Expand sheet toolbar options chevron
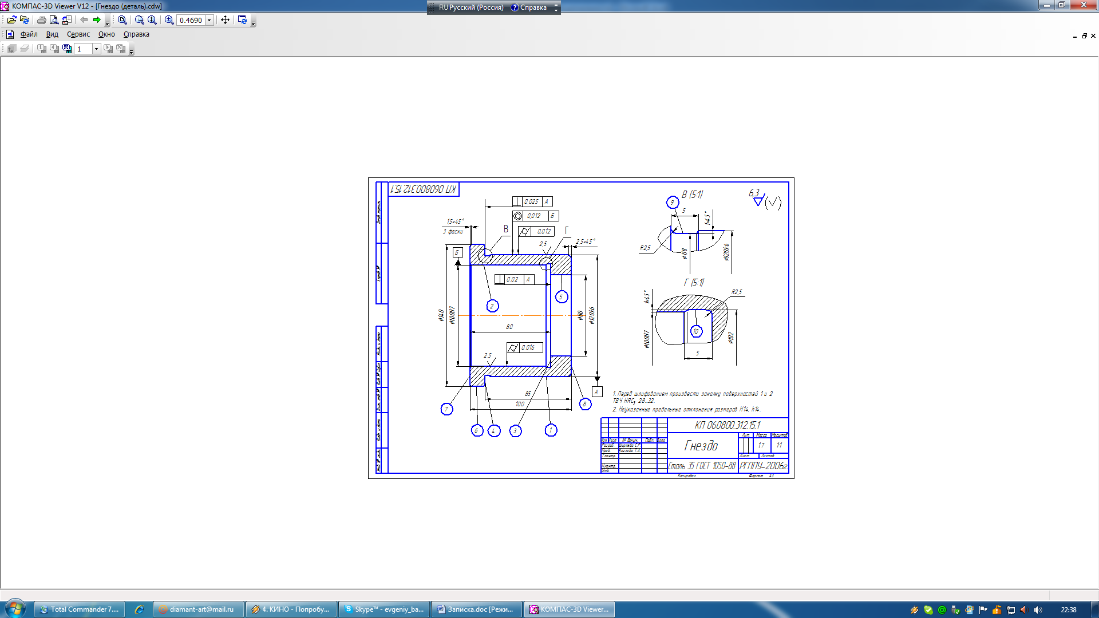 (x=131, y=52)
